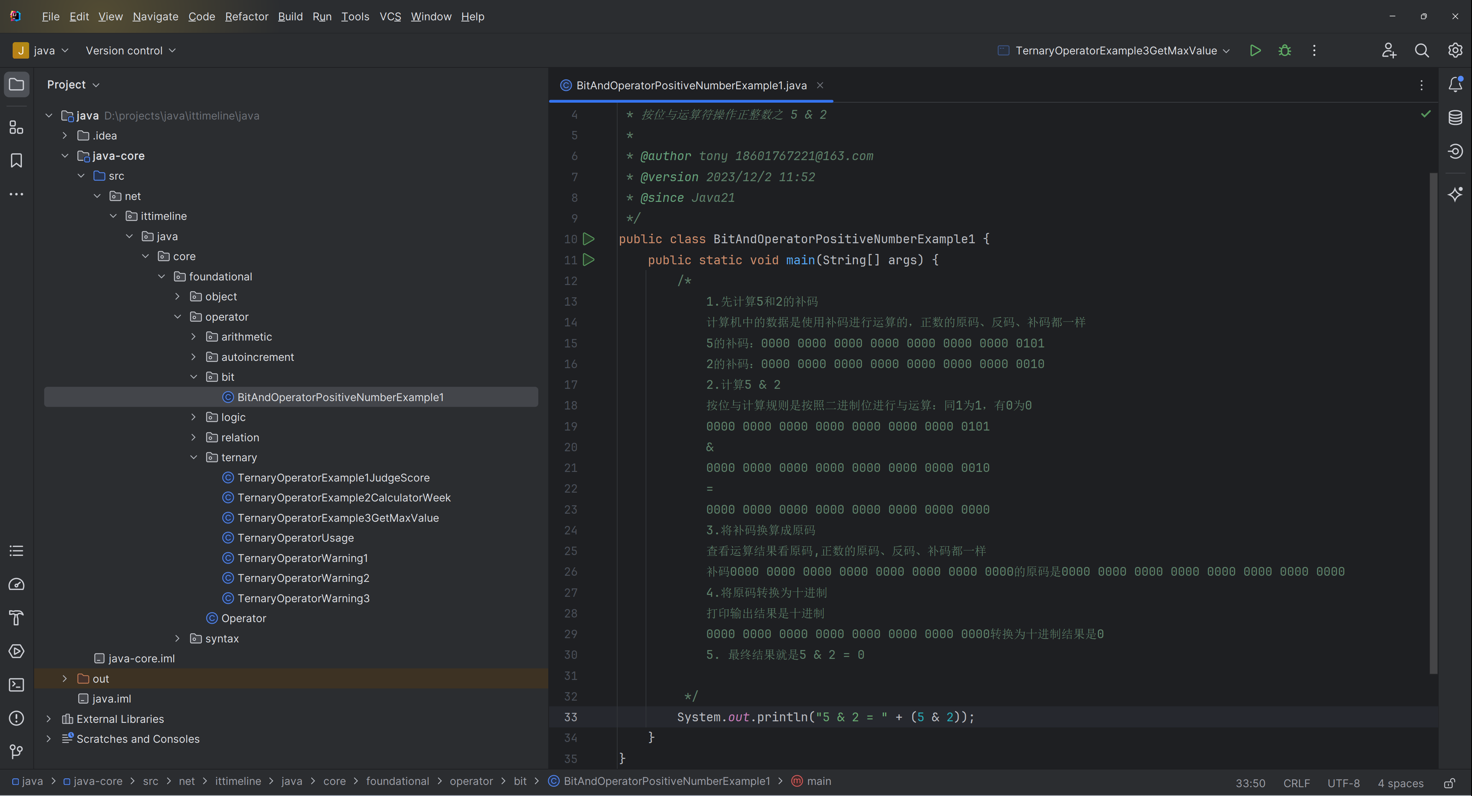Click the CRLF line separator widget

(x=1297, y=783)
